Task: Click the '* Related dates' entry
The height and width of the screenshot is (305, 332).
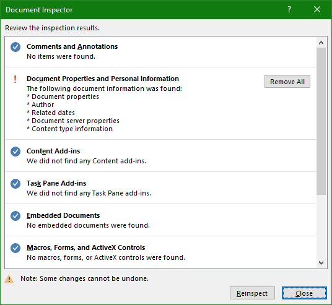Action: (51, 113)
